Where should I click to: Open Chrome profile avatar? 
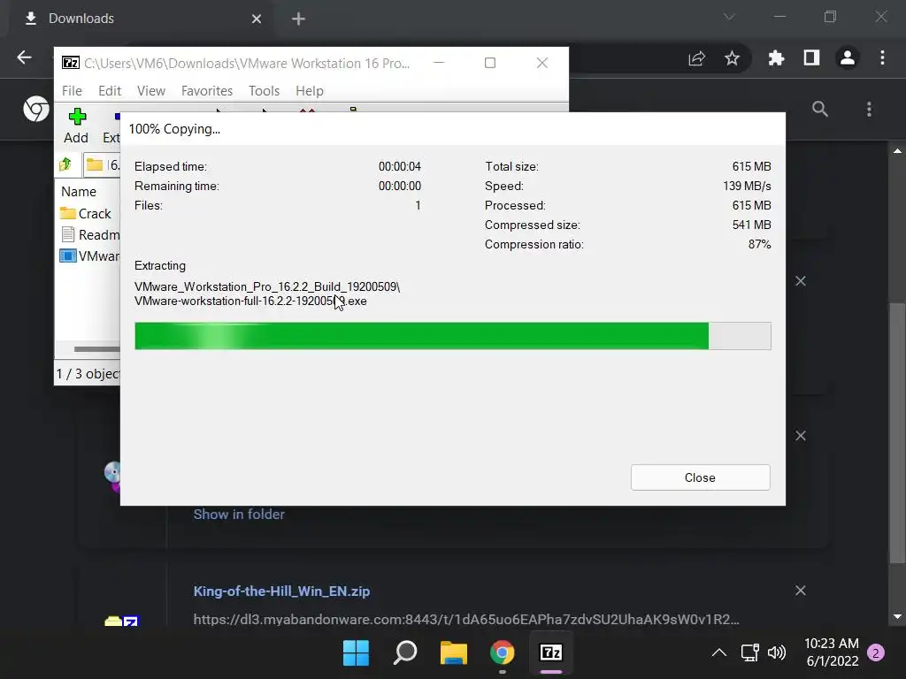[847, 57]
